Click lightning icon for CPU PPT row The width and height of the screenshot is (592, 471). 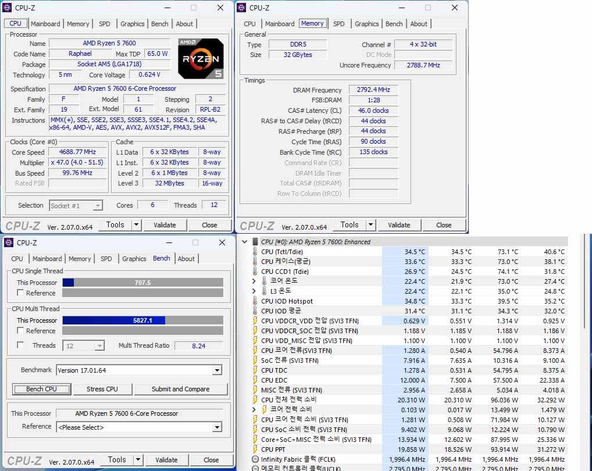(x=255, y=449)
